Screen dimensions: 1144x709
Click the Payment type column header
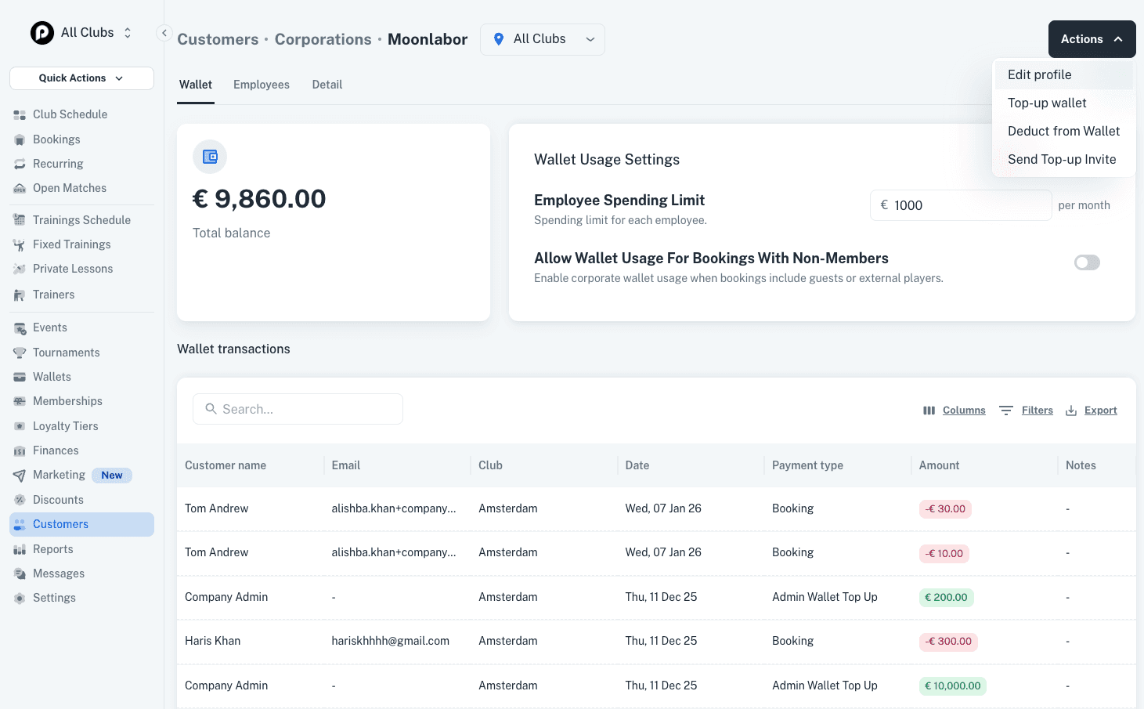807,465
